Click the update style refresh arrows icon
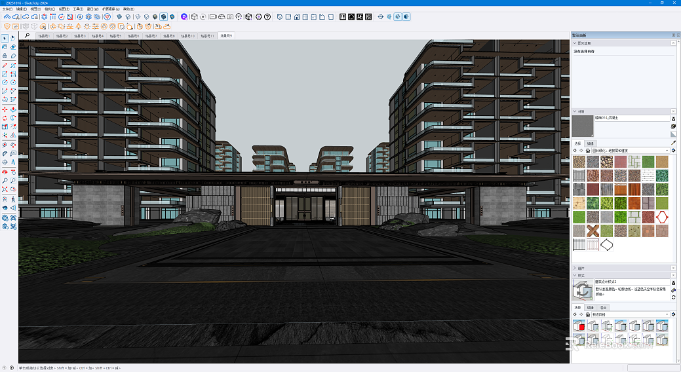Viewport: 681px width, 372px height. [x=674, y=297]
